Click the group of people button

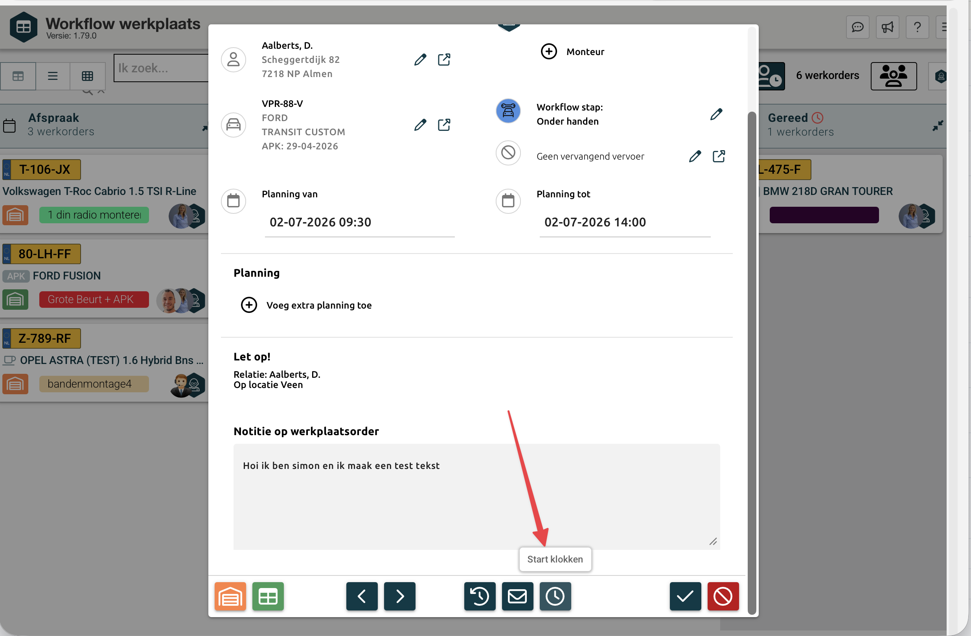point(894,76)
